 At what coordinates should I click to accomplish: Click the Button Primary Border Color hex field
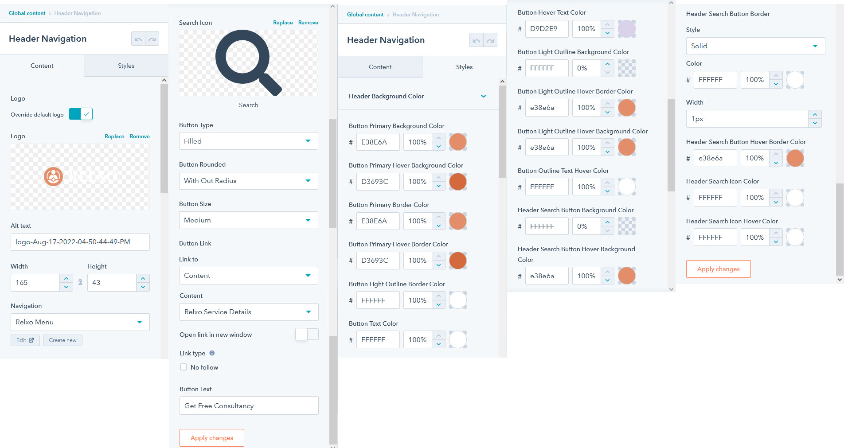(x=378, y=221)
